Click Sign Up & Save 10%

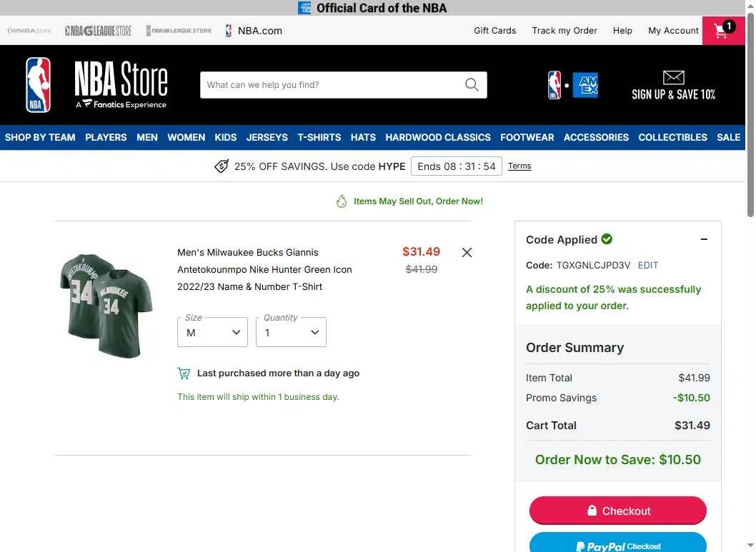(673, 94)
